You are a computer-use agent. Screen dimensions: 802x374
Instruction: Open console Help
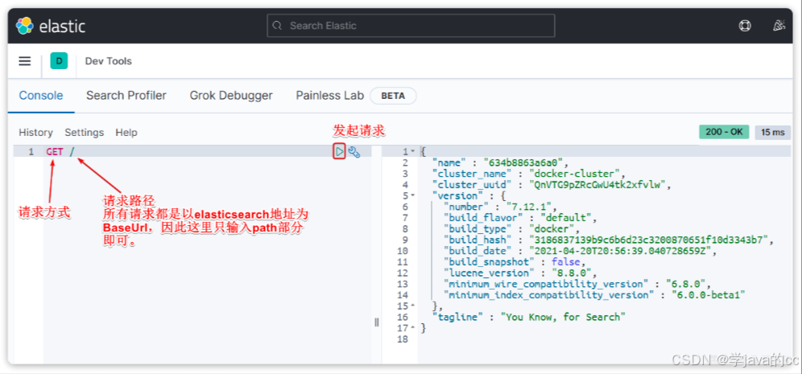tap(126, 133)
